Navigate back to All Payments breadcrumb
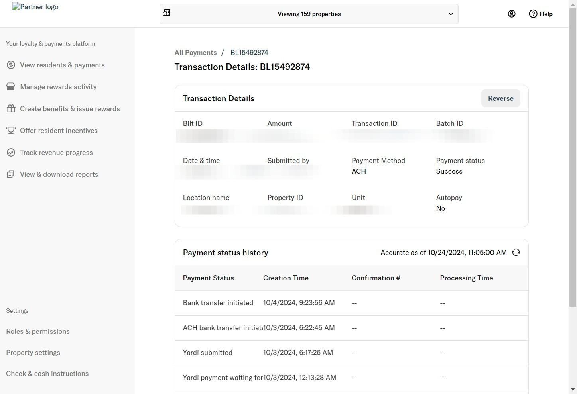Screen dimensions: 577x394 click(x=195, y=53)
